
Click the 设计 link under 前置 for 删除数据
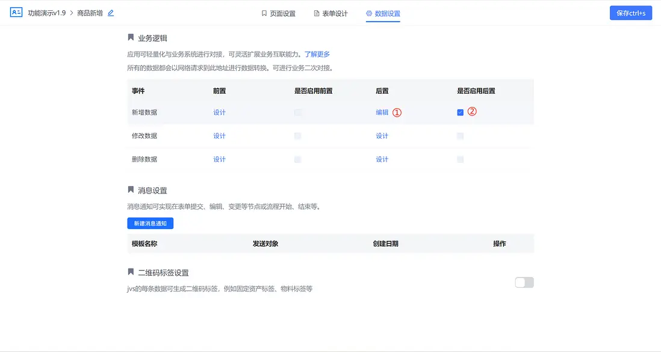(x=219, y=159)
